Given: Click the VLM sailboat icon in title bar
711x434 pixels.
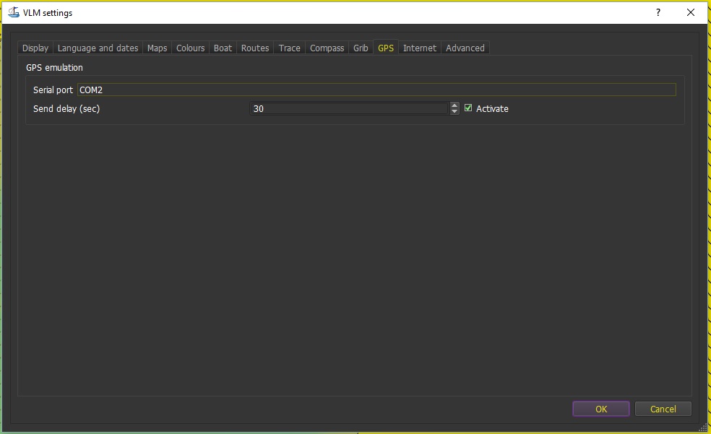Looking at the screenshot, I should (x=14, y=12).
